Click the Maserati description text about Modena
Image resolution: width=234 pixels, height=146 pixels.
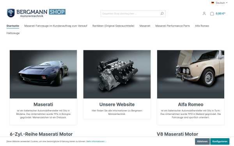click(43, 114)
